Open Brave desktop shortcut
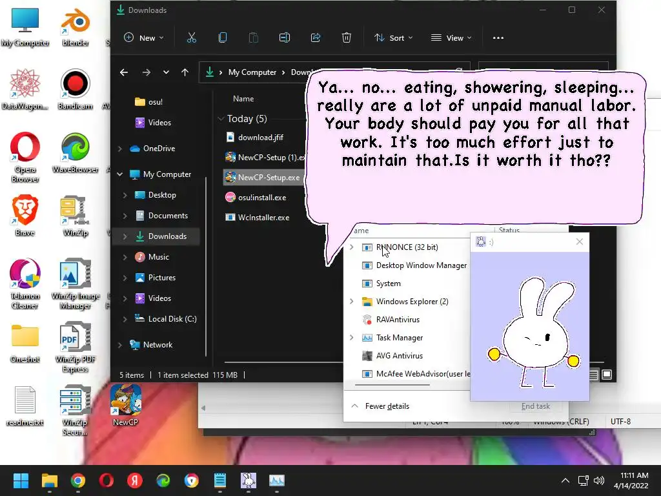661x496 pixels. coord(25,215)
